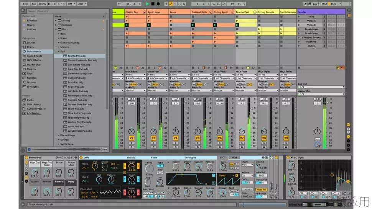Image resolution: width=372 pixels, height=209 pixels.
Task: Click the Tap tempo button
Action: pos(34,4)
